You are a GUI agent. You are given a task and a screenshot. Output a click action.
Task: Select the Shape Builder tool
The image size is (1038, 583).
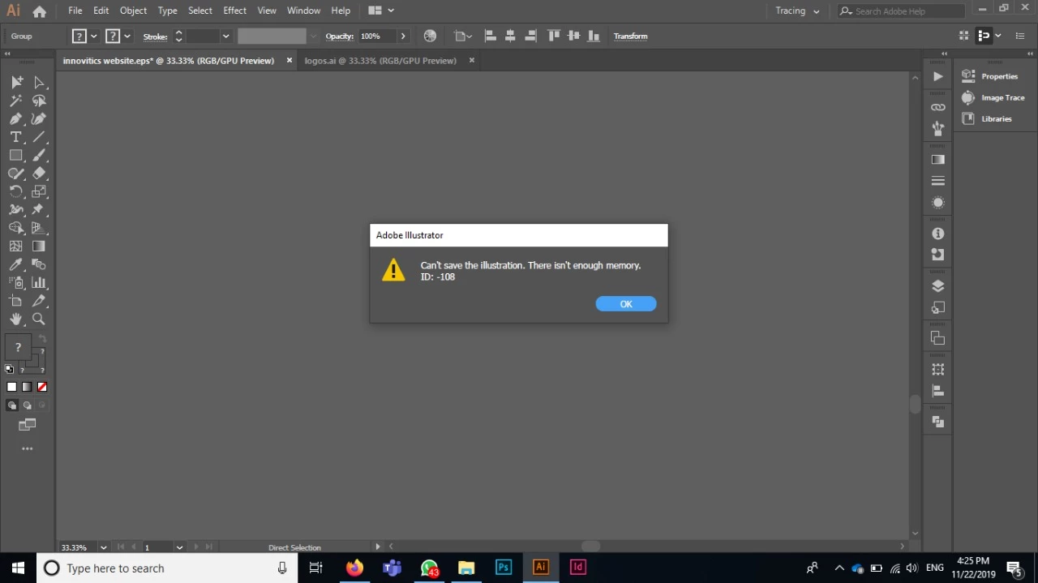tap(16, 228)
